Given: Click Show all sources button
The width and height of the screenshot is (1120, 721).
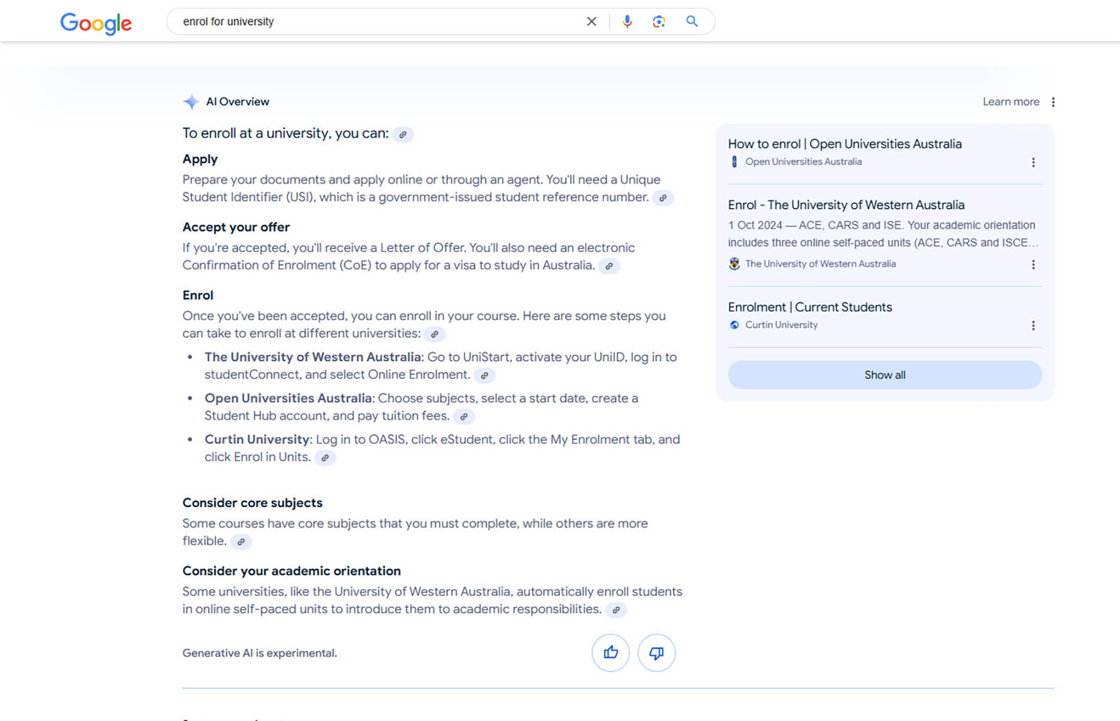Looking at the screenshot, I should [884, 375].
